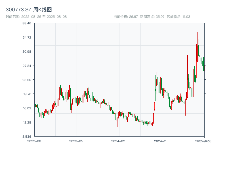This screenshot has width=227, height=170.
Task: Click x-axis label 2022-08
Action: 34,141
